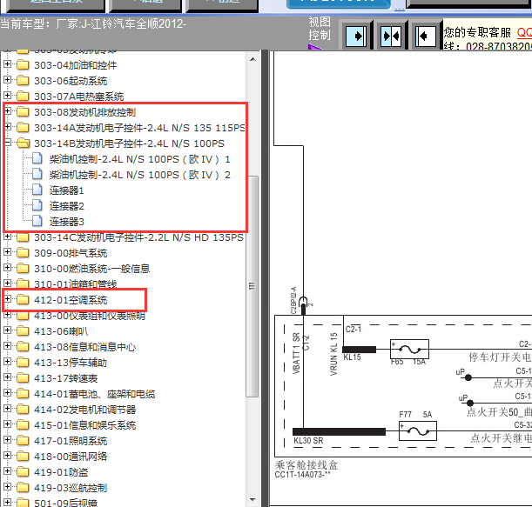Expand the 303-07A电热塞系统 folder

[7, 96]
